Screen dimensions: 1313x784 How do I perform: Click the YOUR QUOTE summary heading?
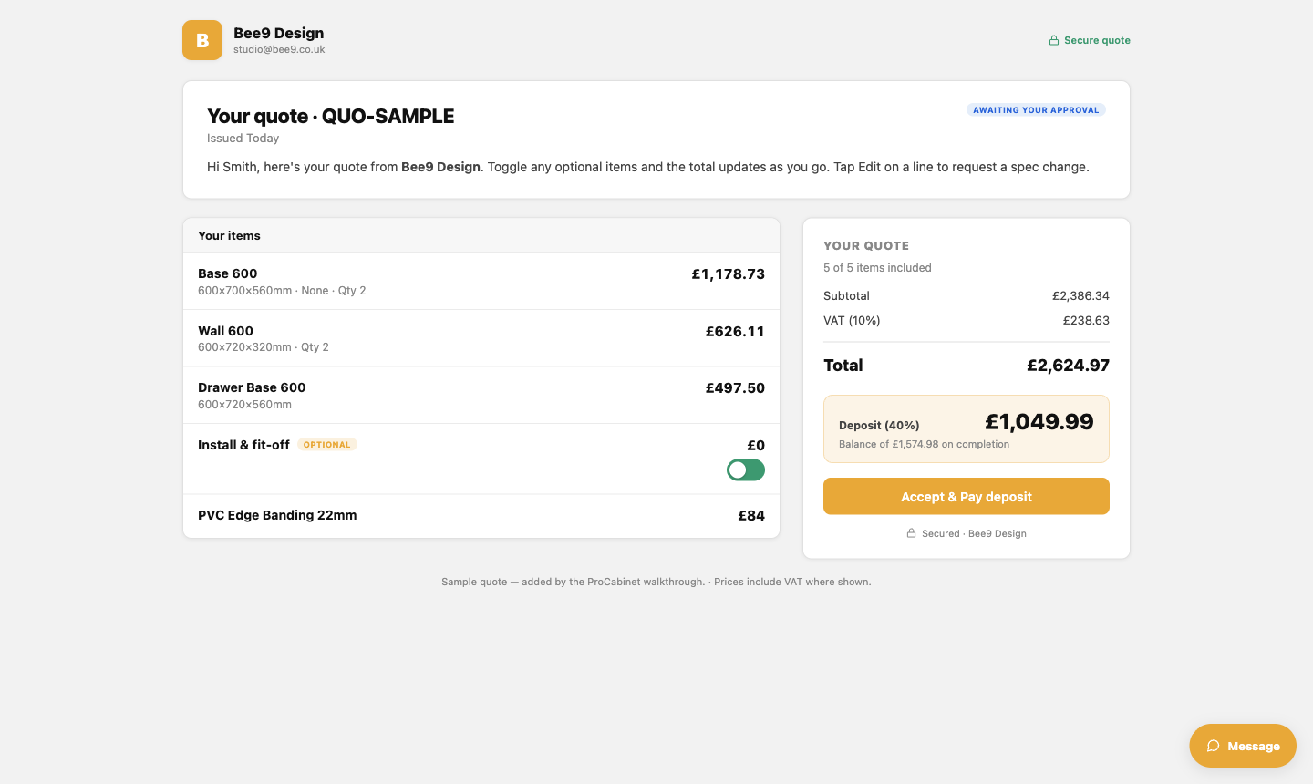866,245
